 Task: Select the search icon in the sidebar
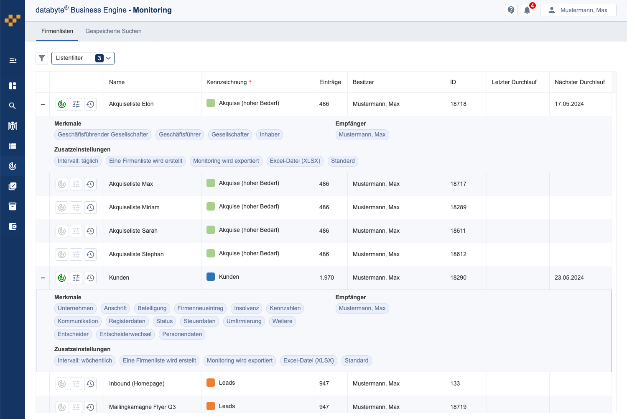13,105
